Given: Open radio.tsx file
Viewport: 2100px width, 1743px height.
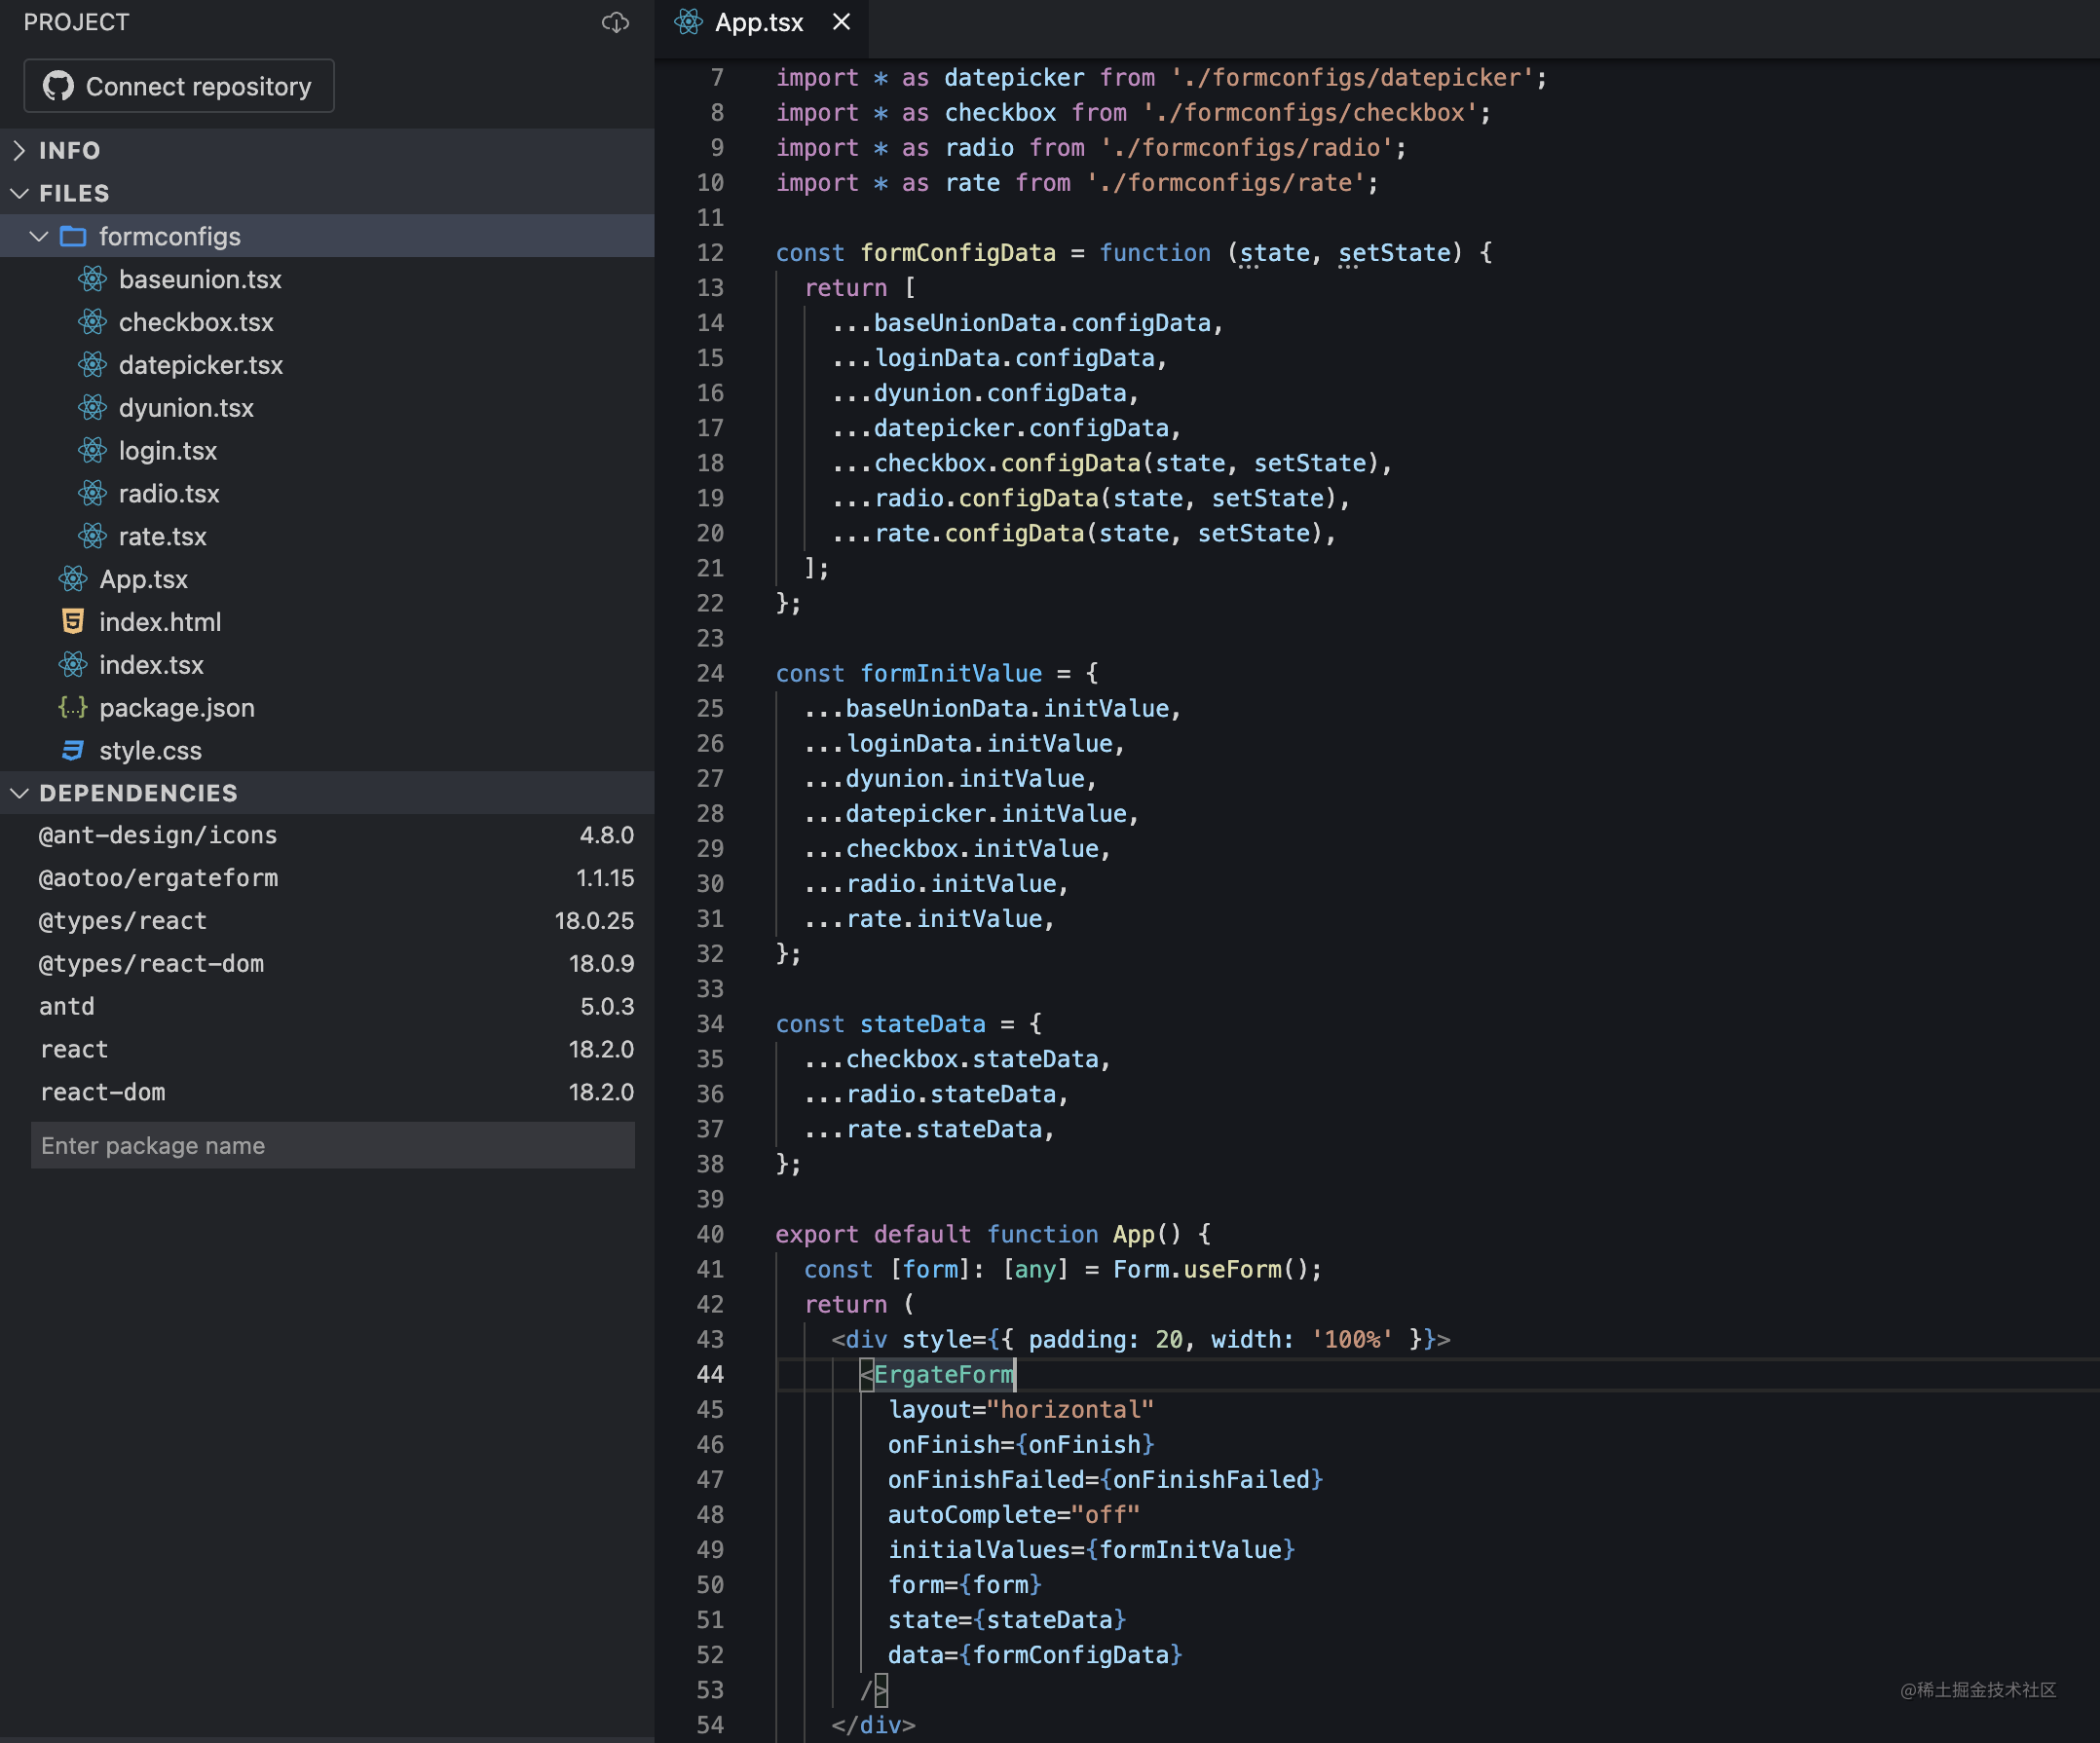Looking at the screenshot, I should 169,494.
